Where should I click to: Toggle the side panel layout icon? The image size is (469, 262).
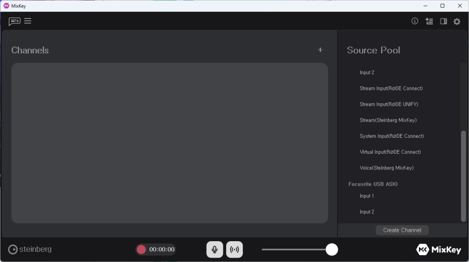[x=444, y=21]
